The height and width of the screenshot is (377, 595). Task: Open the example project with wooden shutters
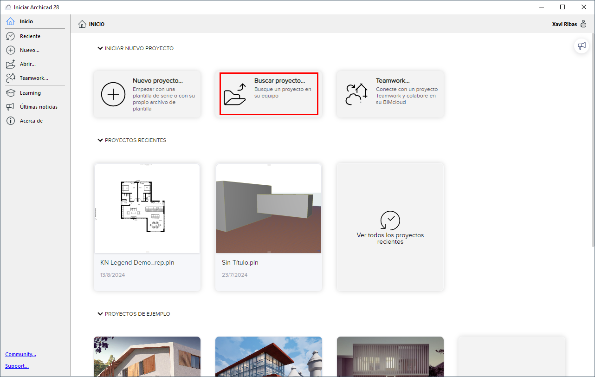[x=147, y=357]
